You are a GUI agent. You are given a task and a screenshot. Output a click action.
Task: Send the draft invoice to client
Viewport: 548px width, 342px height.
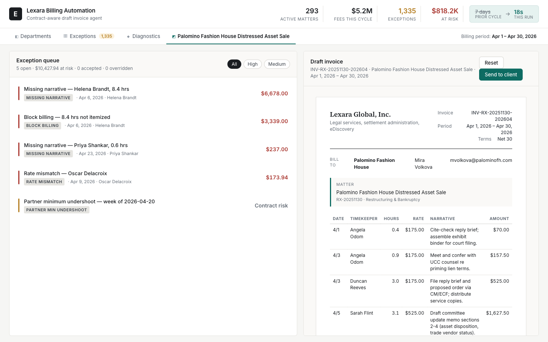pyautogui.click(x=501, y=74)
